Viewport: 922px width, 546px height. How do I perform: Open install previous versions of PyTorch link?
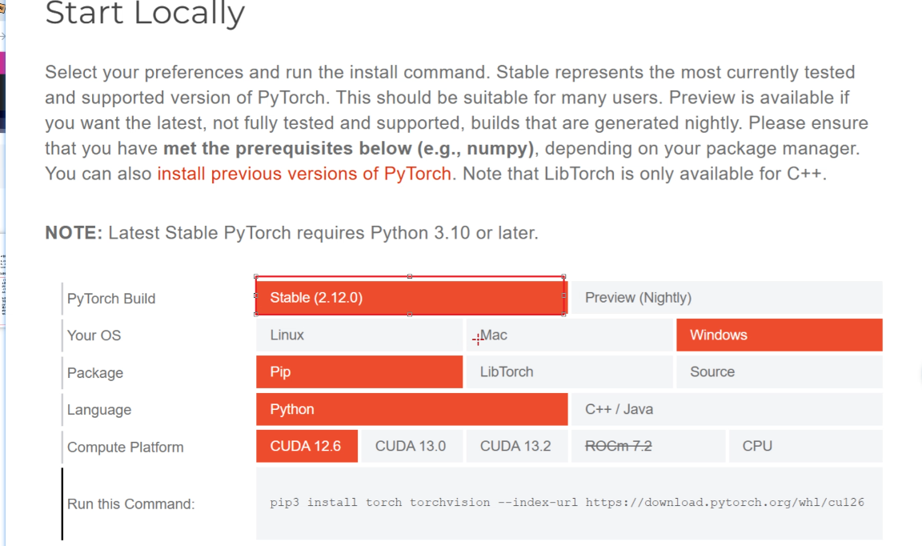click(304, 174)
